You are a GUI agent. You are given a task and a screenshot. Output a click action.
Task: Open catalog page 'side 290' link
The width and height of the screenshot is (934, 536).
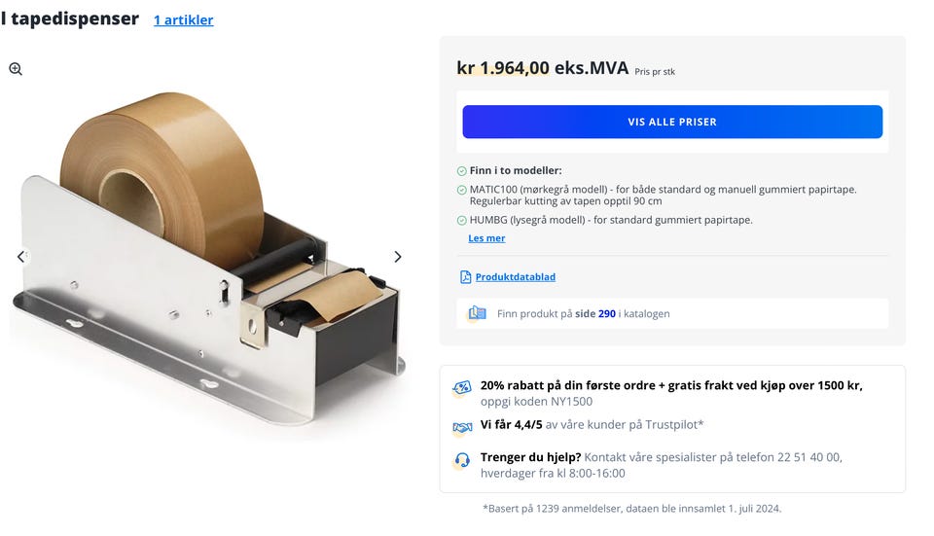click(x=595, y=314)
